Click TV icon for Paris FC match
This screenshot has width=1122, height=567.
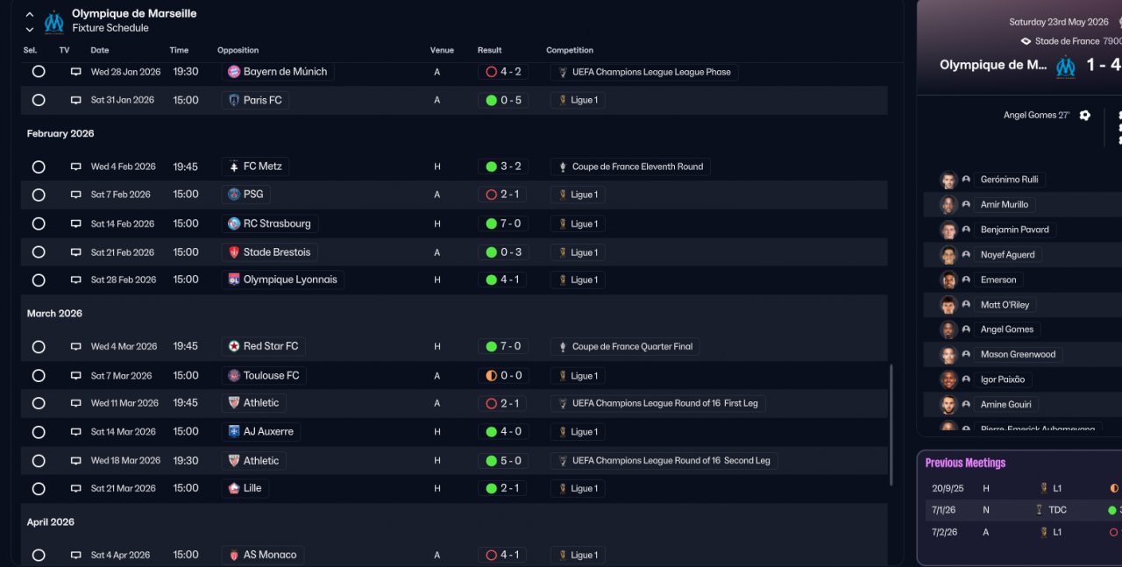tap(76, 100)
